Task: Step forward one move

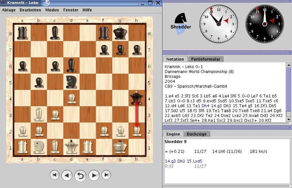Action: pos(94,175)
